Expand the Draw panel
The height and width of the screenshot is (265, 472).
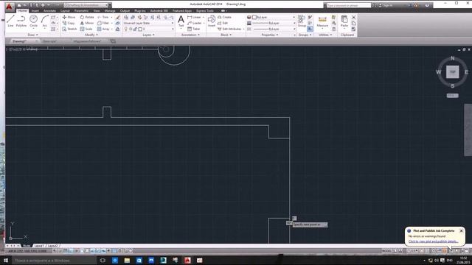32,35
